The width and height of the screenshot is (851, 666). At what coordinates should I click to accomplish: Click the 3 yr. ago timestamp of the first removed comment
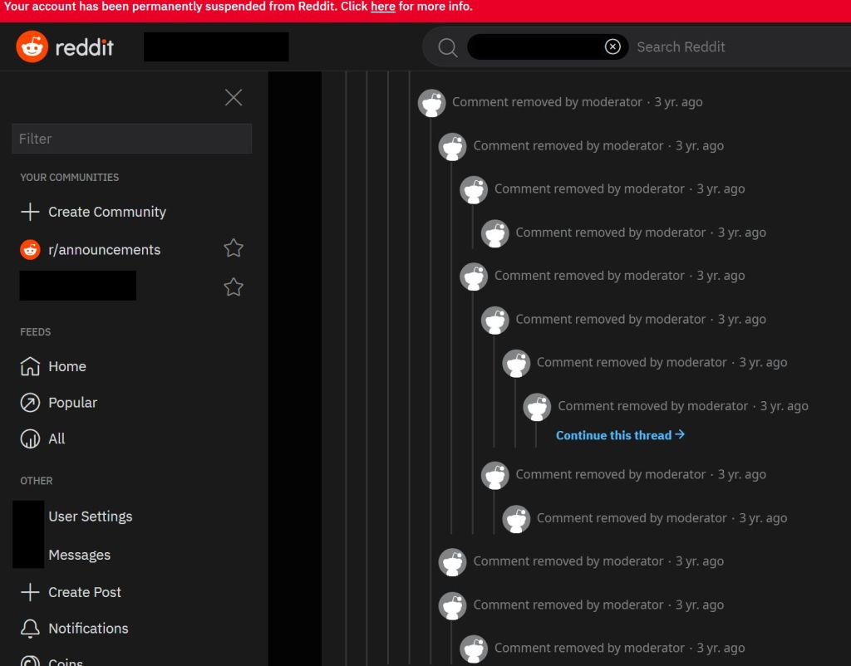point(678,102)
